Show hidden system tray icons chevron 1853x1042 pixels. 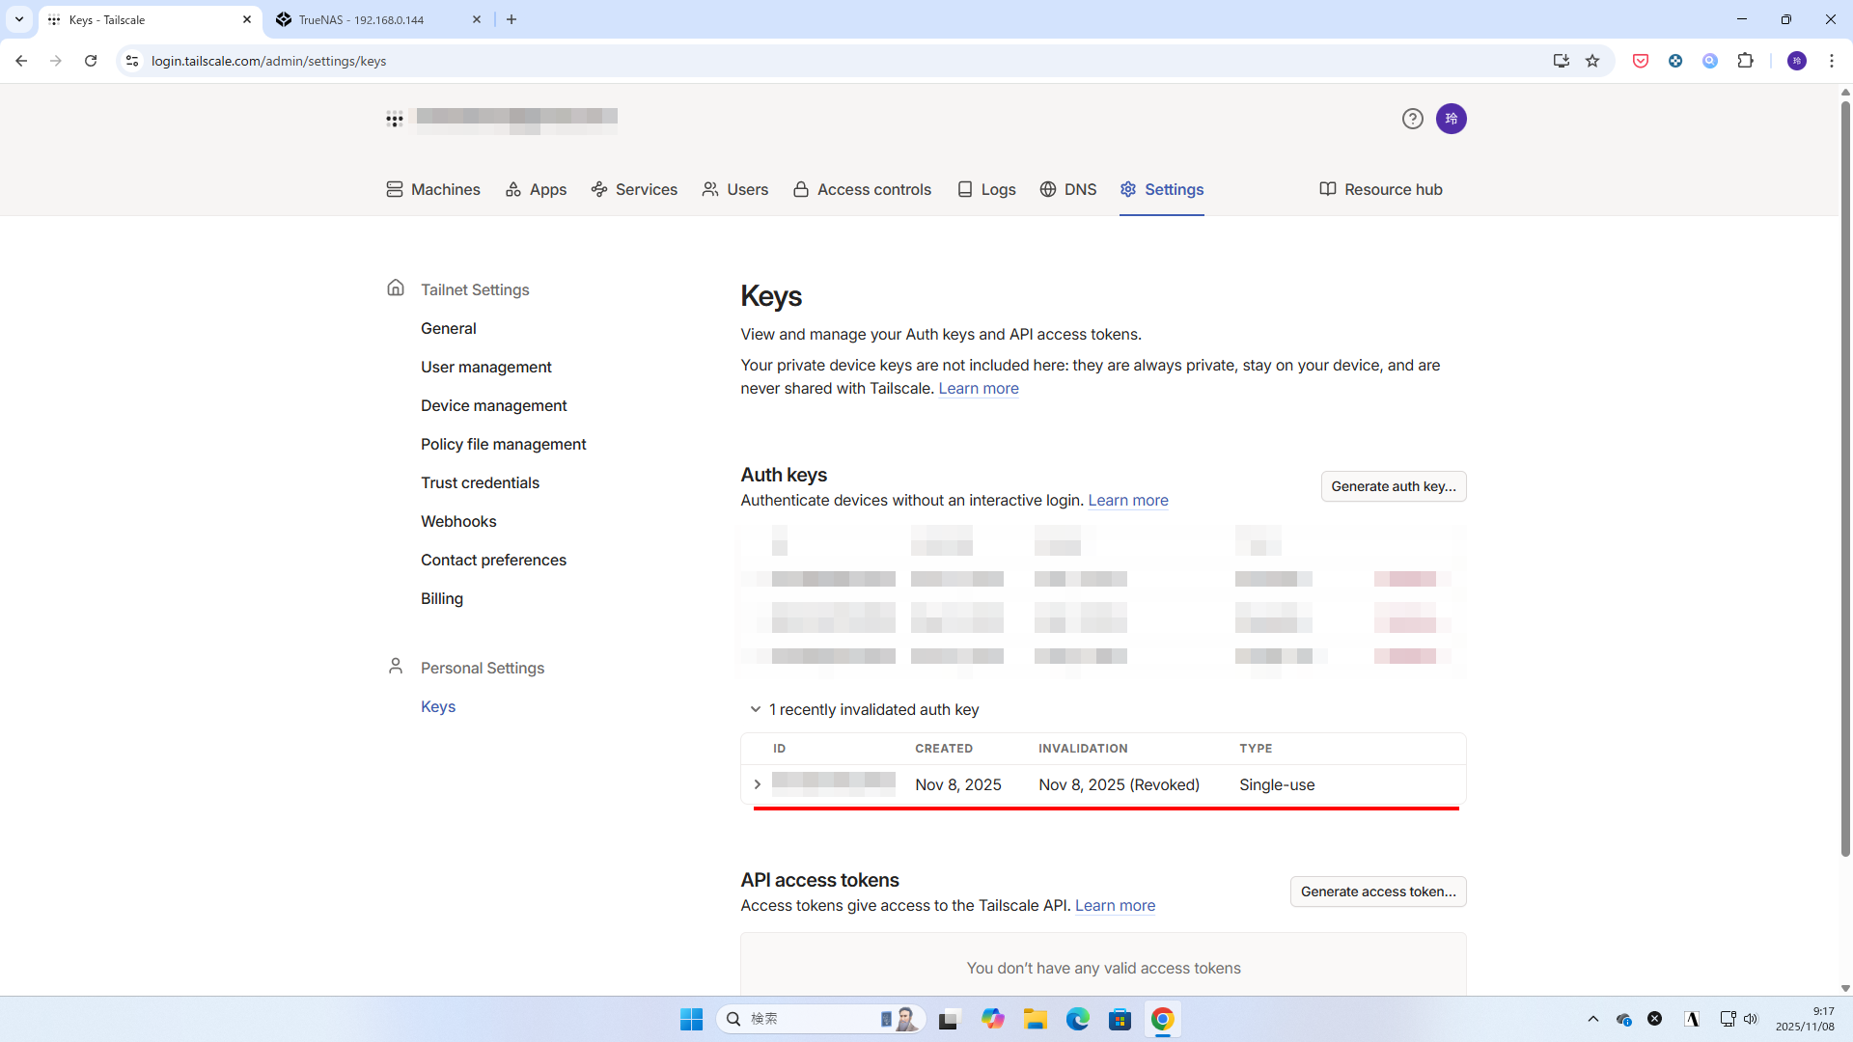click(x=1592, y=1019)
